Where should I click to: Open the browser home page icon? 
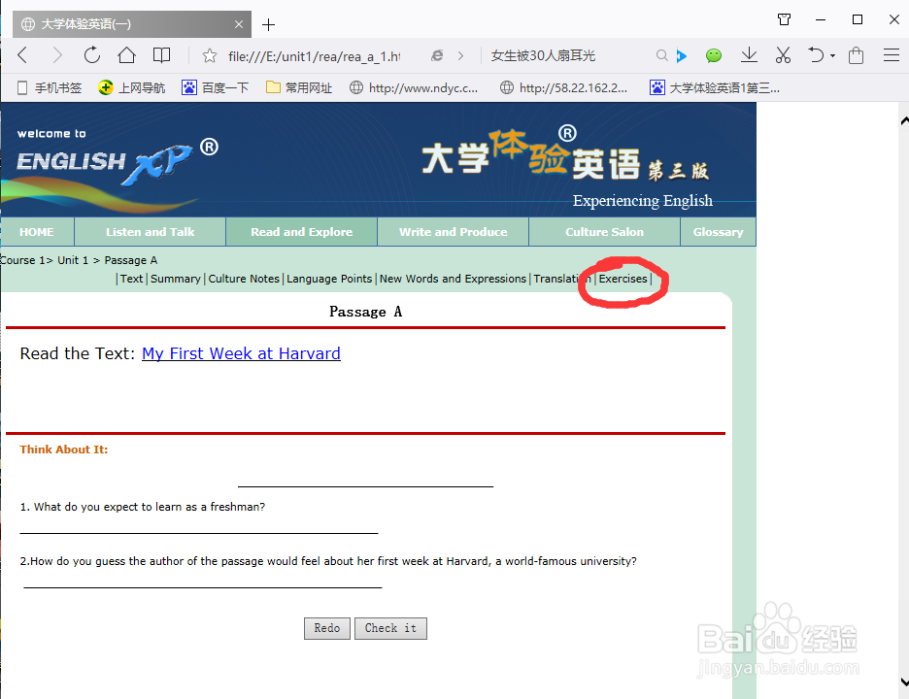[x=126, y=55]
